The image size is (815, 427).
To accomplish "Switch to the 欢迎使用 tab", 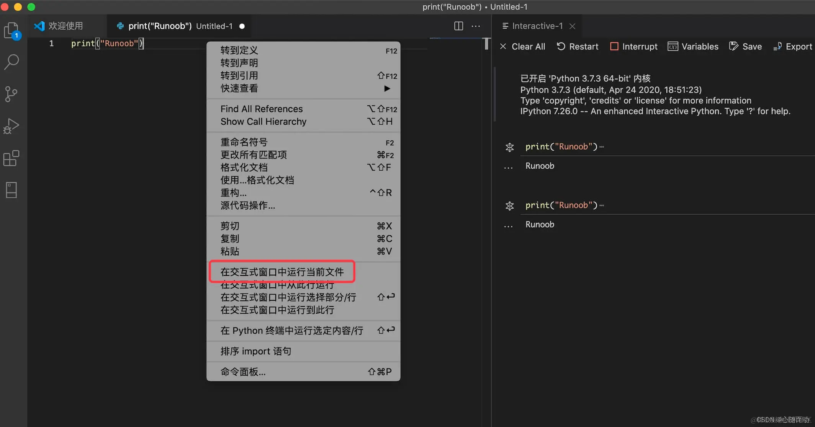I will point(65,26).
